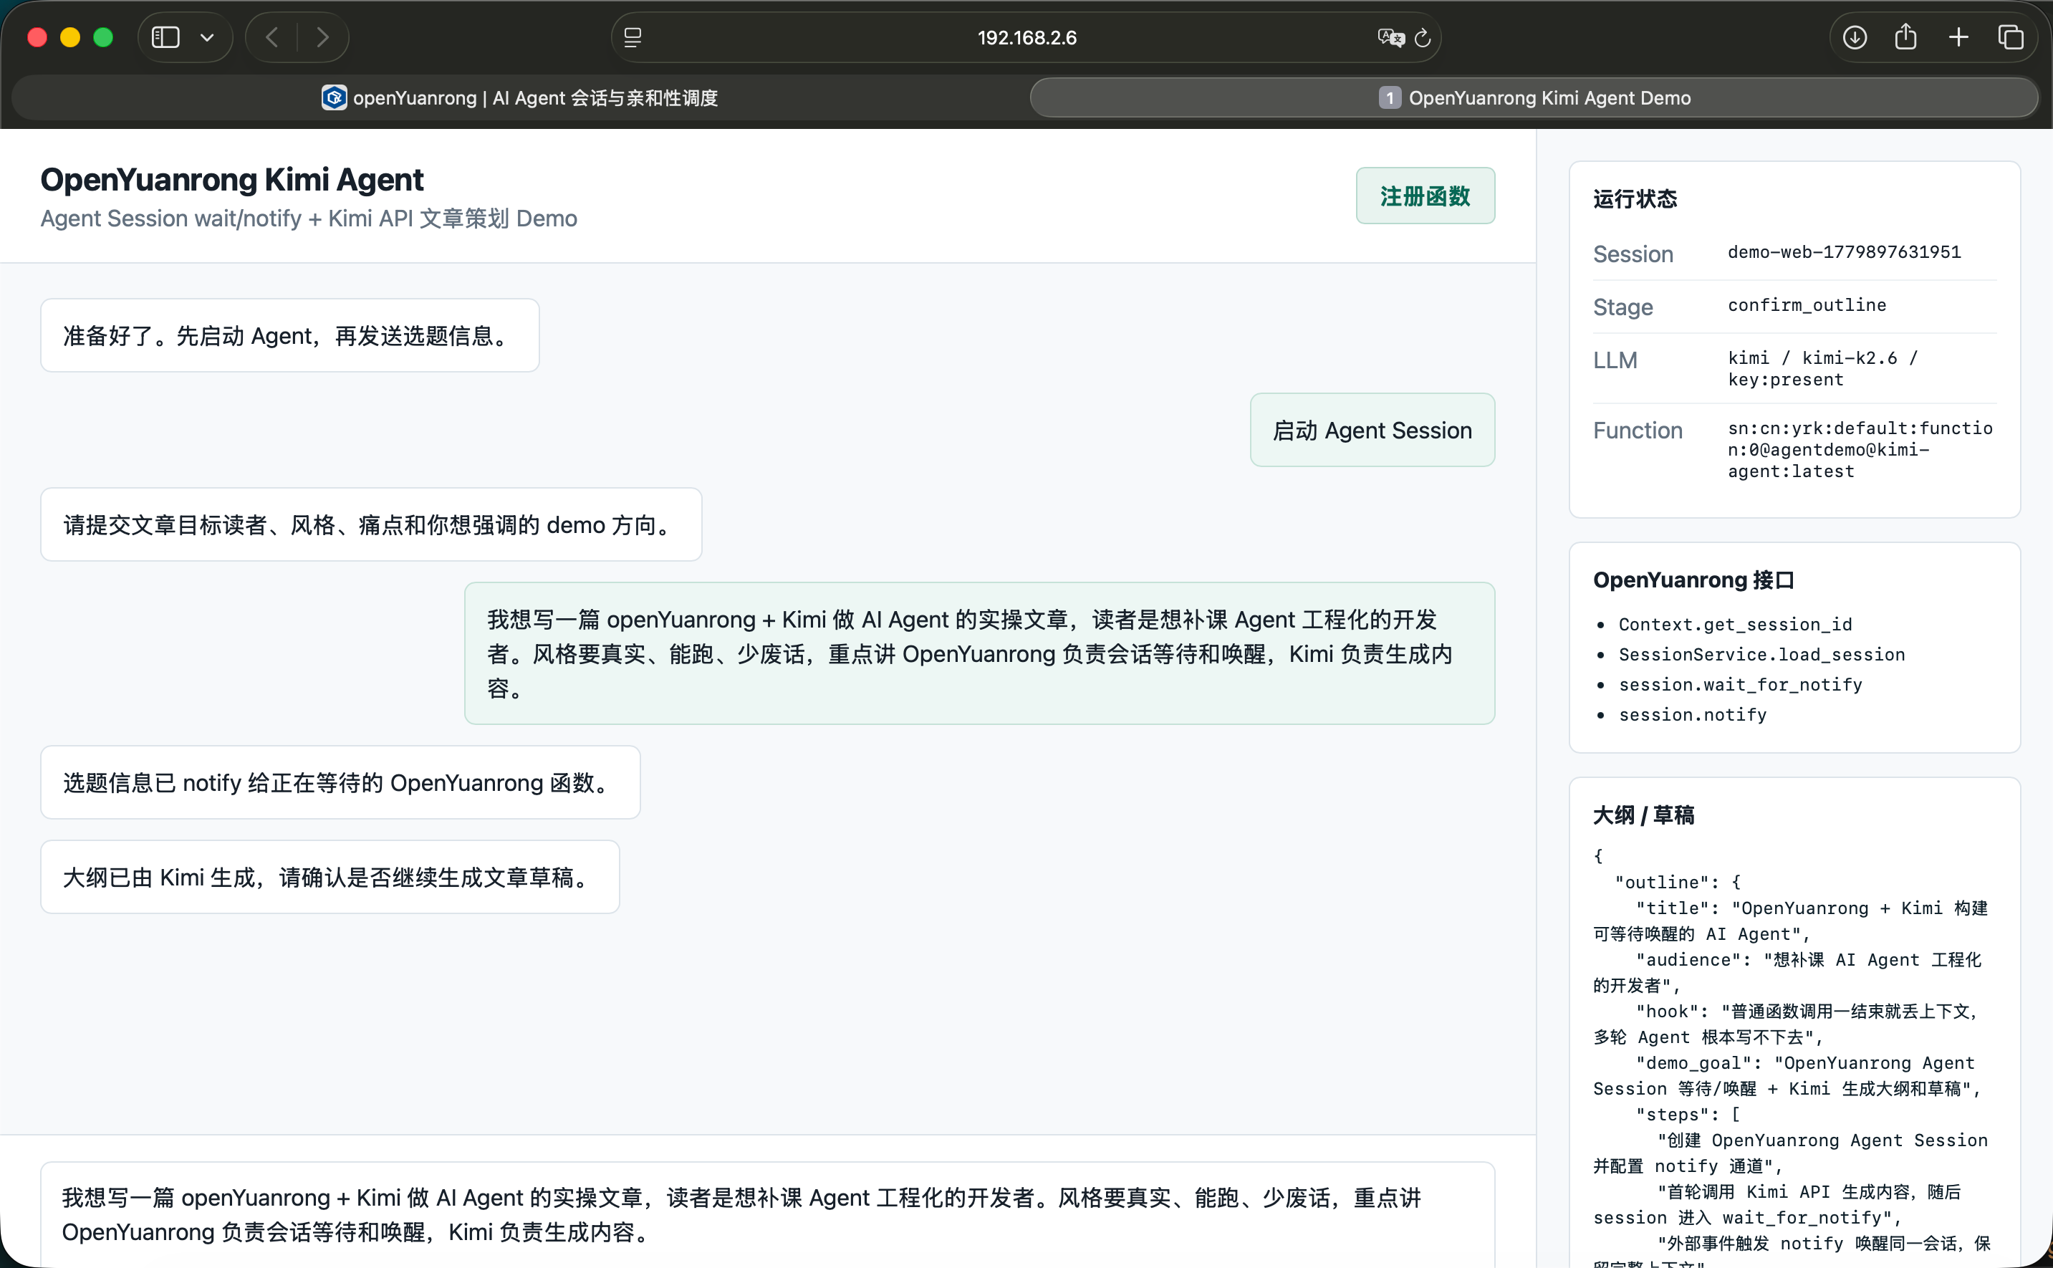This screenshot has height=1268, width=2053.
Task: Click the Stage value confirm_outline
Action: point(1807,305)
